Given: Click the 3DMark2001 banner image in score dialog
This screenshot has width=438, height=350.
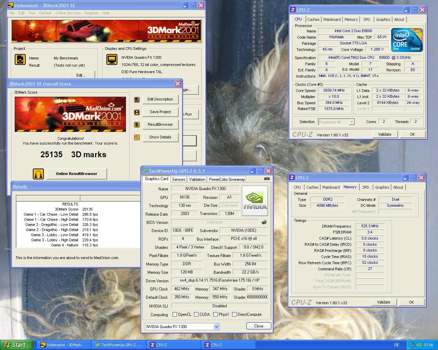Looking at the screenshot, I should pos(70,114).
